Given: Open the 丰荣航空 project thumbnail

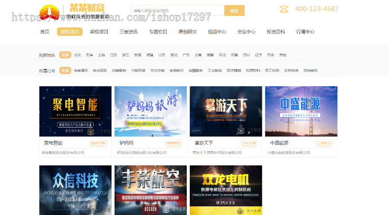Looking at the screenshot, I should (150, 190).
